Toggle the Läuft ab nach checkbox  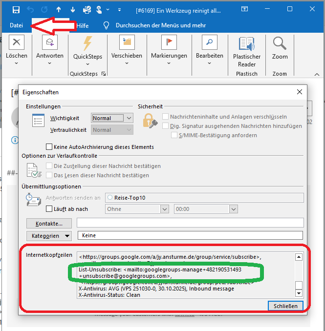[49, 209]
